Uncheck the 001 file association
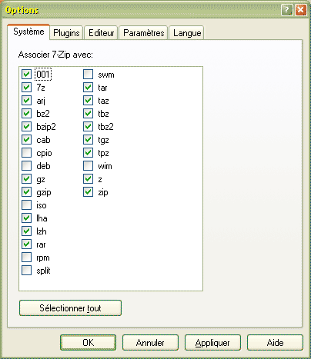 [26, 75]
